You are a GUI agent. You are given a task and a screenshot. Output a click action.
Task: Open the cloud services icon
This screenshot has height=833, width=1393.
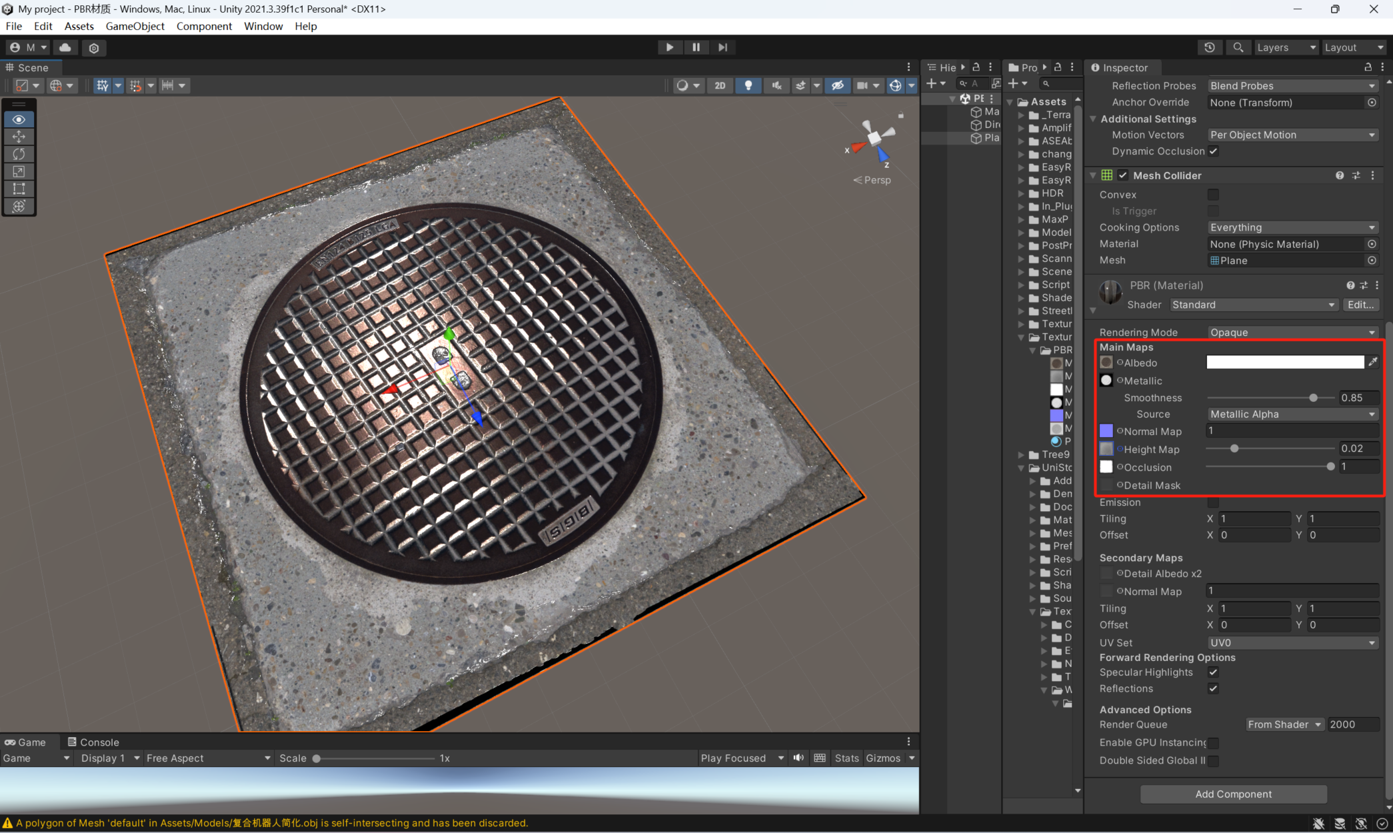click(x=65, y=47)
